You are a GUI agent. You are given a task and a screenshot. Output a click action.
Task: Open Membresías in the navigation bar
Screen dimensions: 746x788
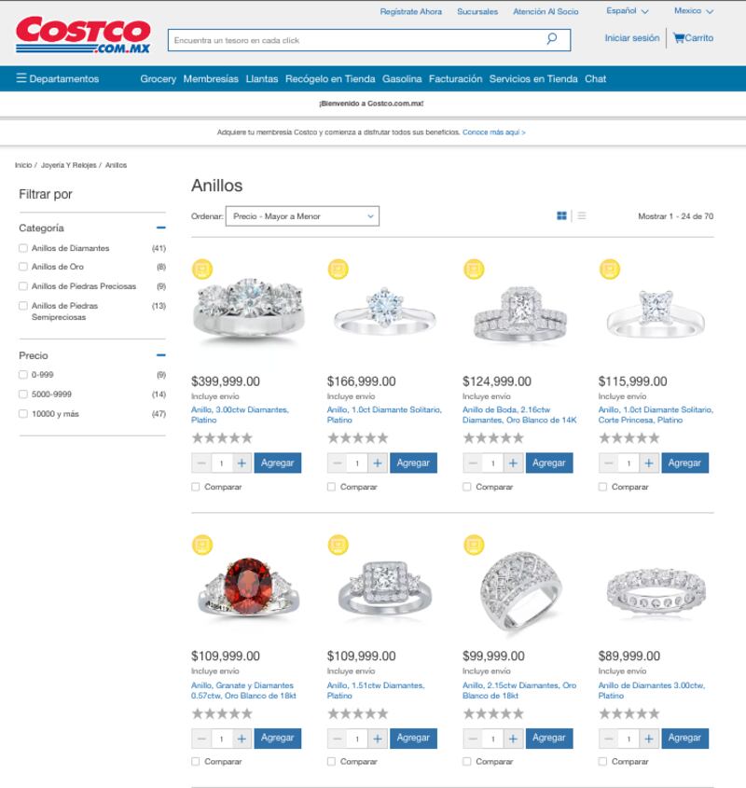point(211,78)
